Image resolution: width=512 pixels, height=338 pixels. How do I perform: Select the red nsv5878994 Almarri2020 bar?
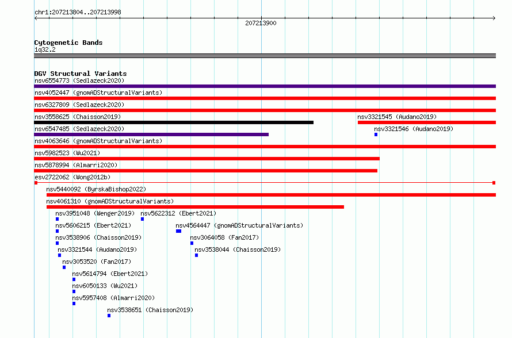click(206, 171)
